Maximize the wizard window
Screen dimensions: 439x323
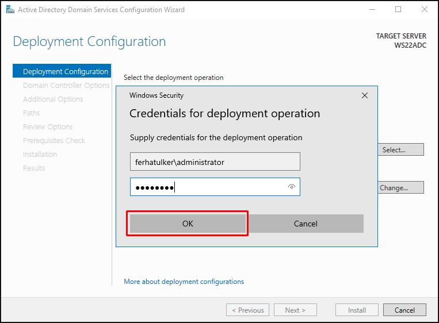398,10
